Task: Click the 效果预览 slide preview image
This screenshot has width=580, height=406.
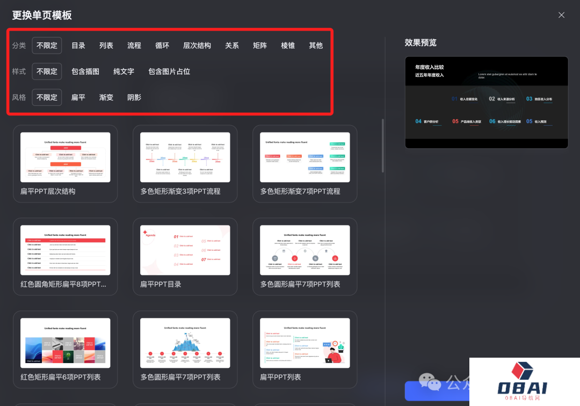Action: [x=486, y=103]
